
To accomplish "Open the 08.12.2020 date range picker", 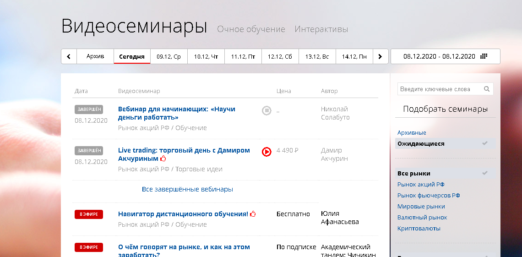I will pyautogui.click(x=439, y=57).
